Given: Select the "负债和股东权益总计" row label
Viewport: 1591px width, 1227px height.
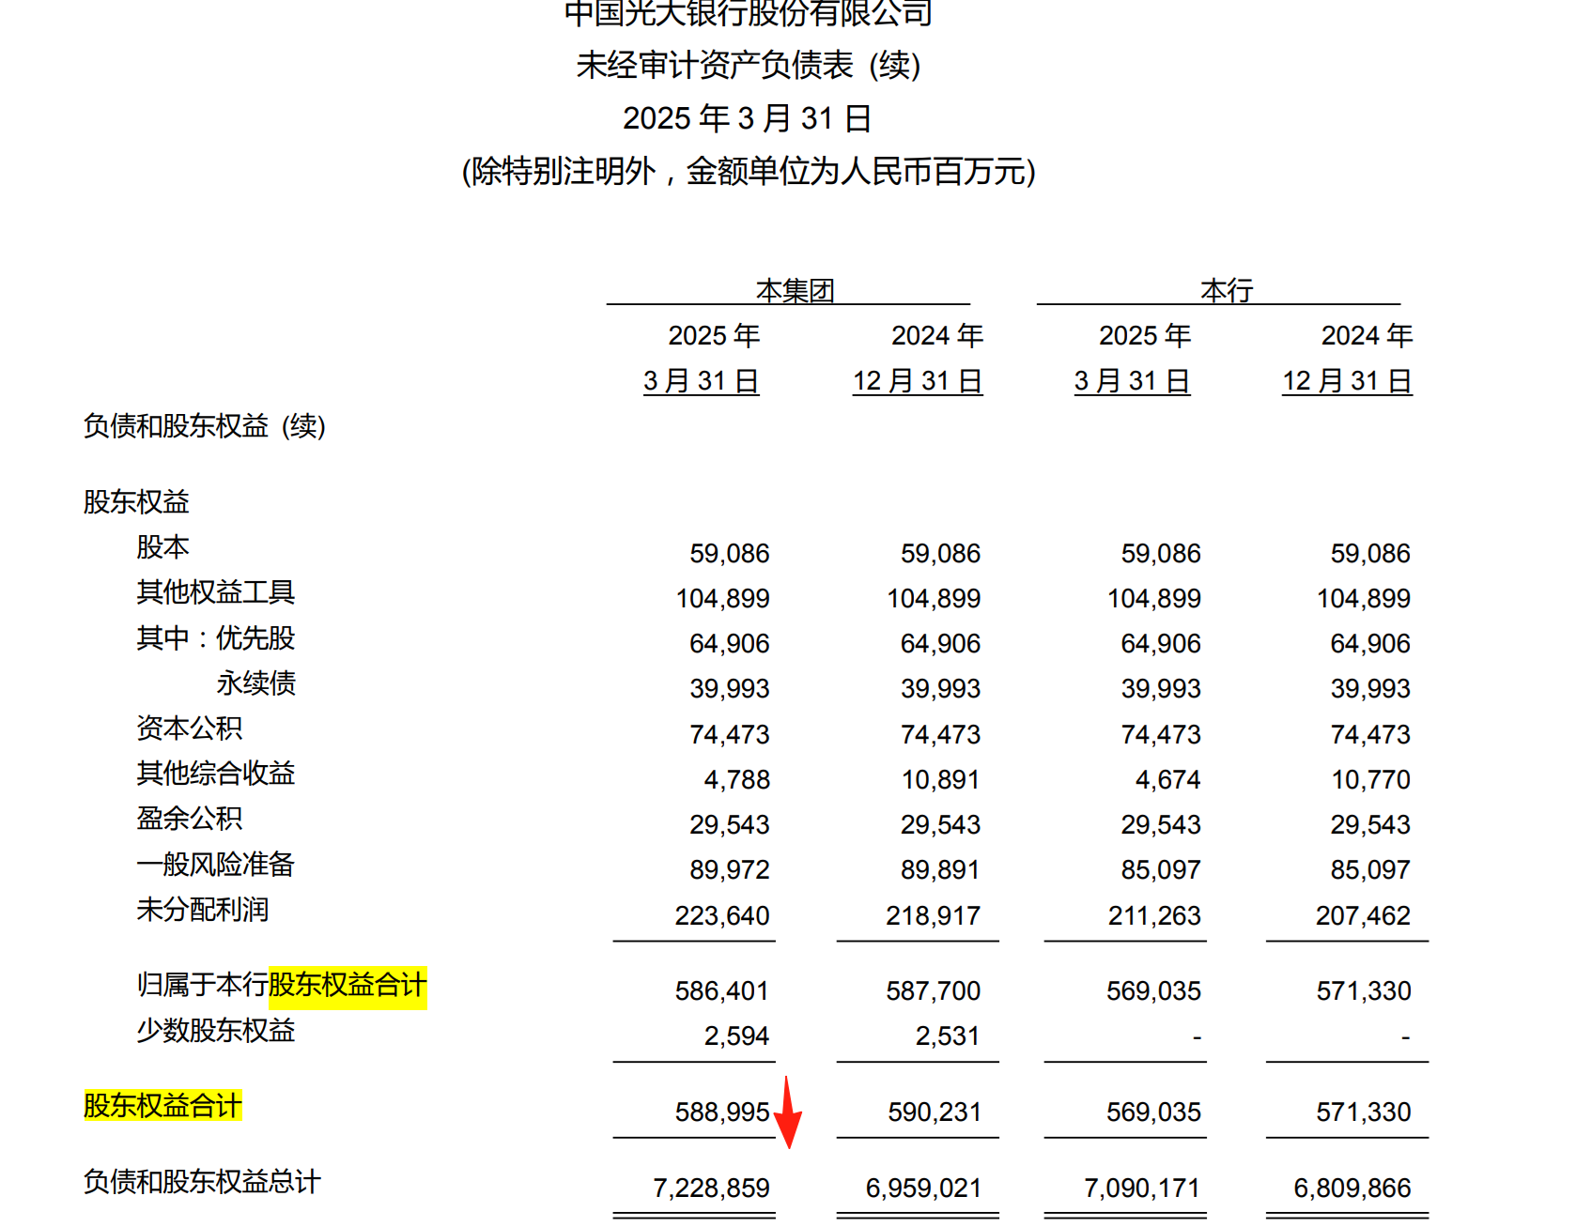Looking at the screenshot, I should tap(202, 1181).
